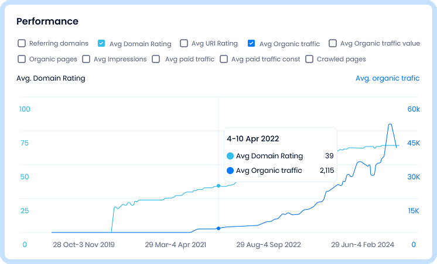Click the Avg. Domain Rating axis title
This screenshot has width=437, height=264.
click(x=50, y=78)
